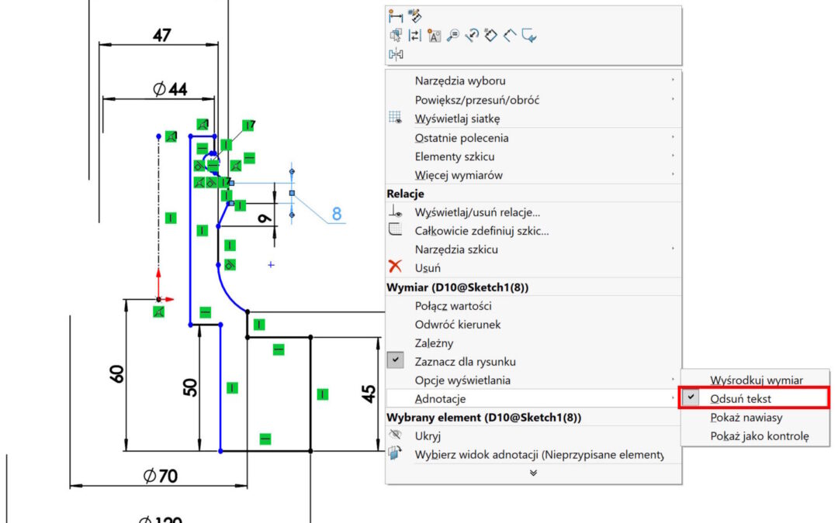Choose Wyśrodkuj wymiar in the submenu
The height and width of the screenshot is (523, 838).
(x=756, y=380)
